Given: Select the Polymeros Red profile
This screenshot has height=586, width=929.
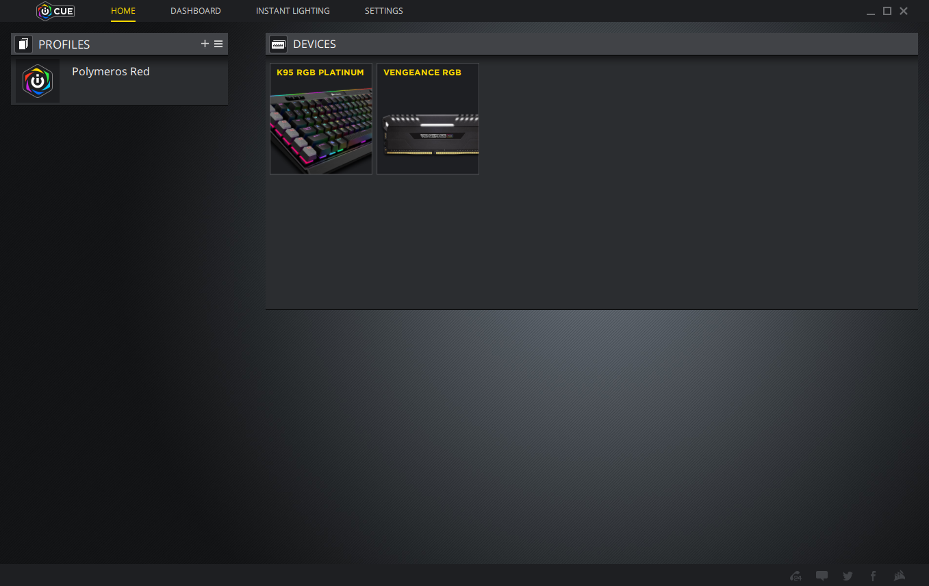Looking at the screenshot, I should pos(120,81).
